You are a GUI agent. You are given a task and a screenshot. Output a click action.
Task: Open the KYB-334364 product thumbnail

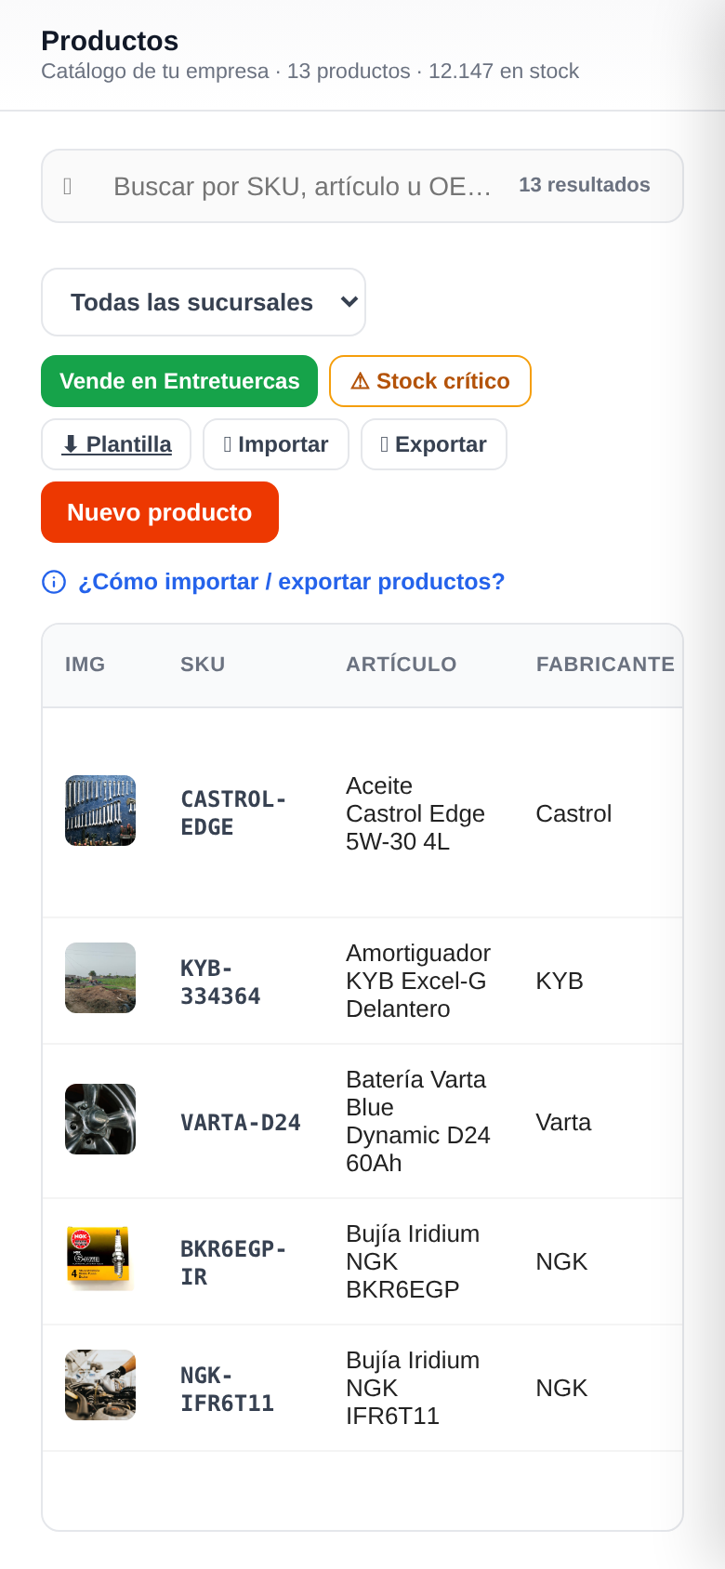point(100,978)
